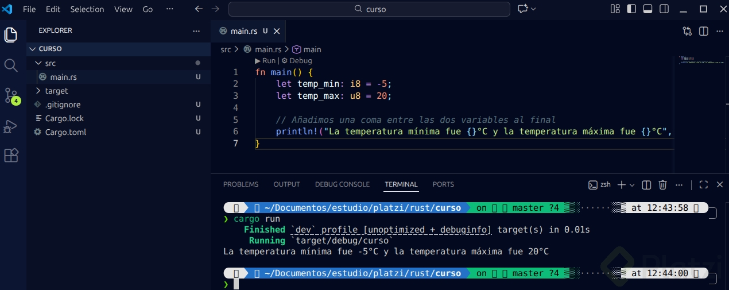Expand breadcrumb chevron after src

[x=236, y=49]
